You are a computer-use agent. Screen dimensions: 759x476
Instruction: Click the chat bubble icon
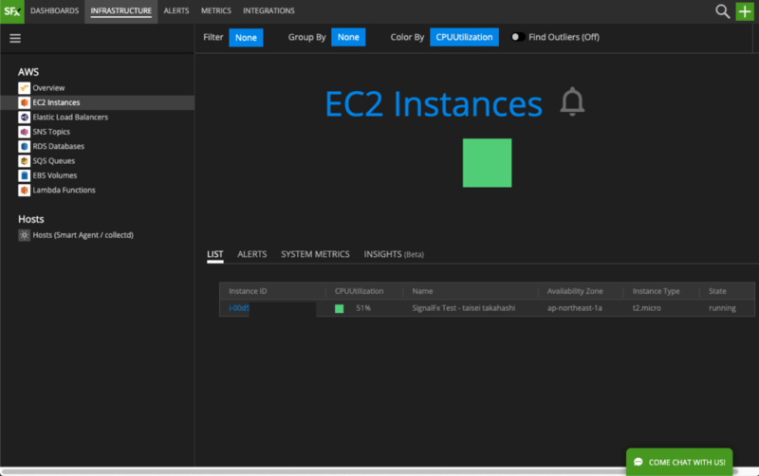click(638, 462)
